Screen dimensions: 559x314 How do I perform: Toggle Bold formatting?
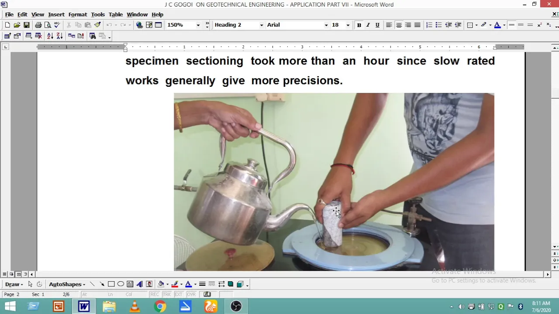click(359, 25)
